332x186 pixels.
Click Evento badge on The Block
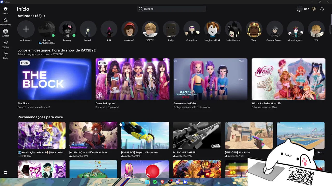25,63
